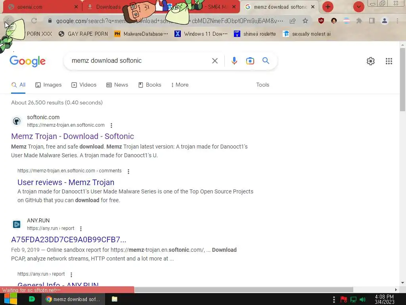Open the volume control in system tray

[x=362, y=299]
